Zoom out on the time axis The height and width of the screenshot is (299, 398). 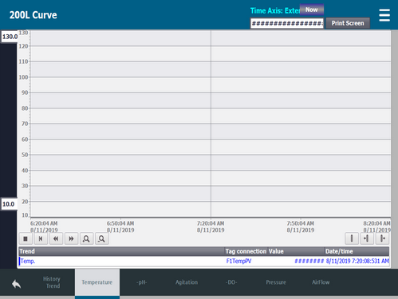pyautogui.click(x=101, y=238)
